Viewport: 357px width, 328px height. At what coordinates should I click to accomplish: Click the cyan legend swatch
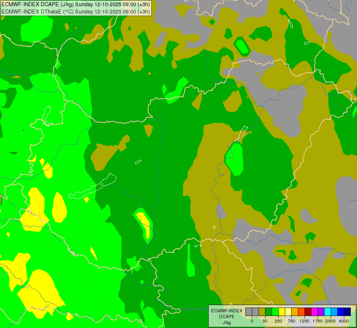point(327,312)
